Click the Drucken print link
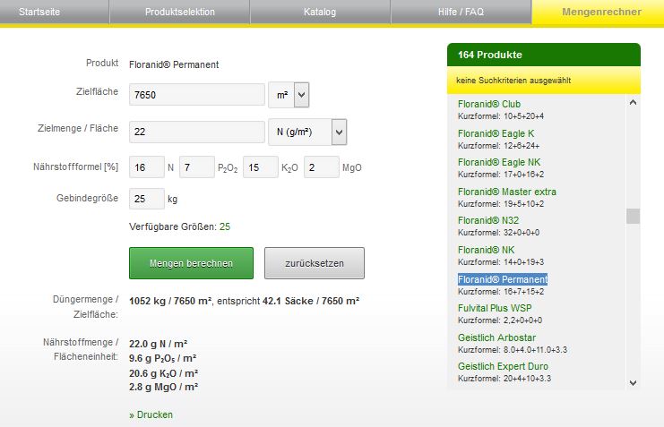 pyautogui.click(x=151, y=414)
